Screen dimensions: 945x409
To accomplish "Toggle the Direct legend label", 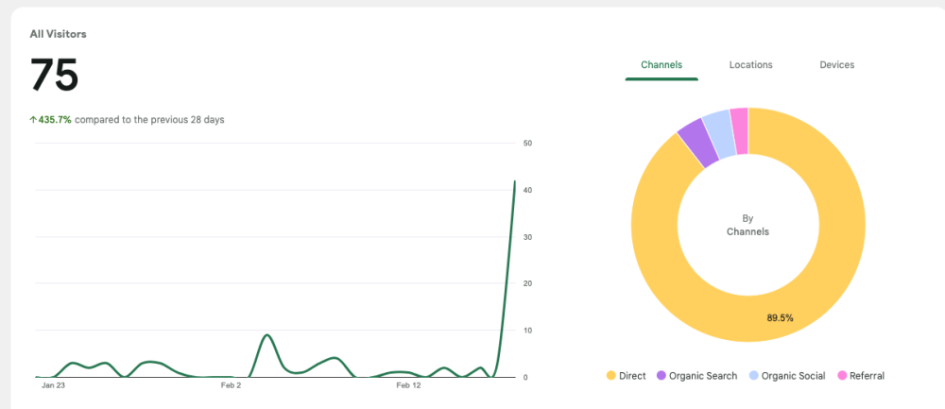I will tap(632, 376).
